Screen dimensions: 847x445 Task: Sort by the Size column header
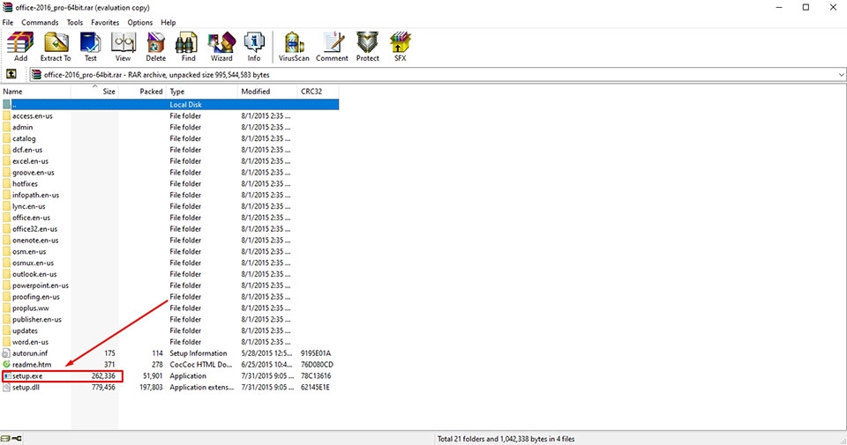94,92
